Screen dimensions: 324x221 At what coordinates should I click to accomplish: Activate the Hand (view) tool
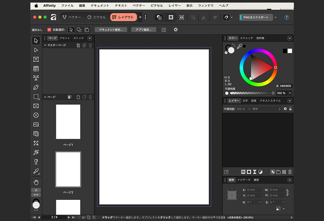coord(36,182)
